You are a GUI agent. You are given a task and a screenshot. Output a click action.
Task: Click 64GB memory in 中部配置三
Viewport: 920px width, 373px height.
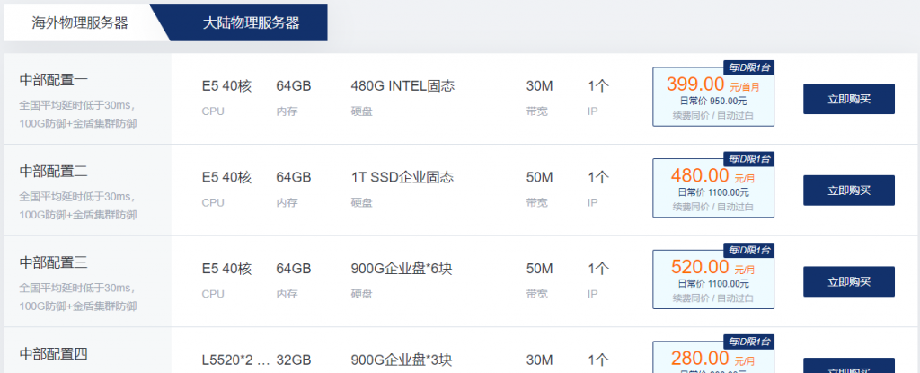[x=294, y=269]
